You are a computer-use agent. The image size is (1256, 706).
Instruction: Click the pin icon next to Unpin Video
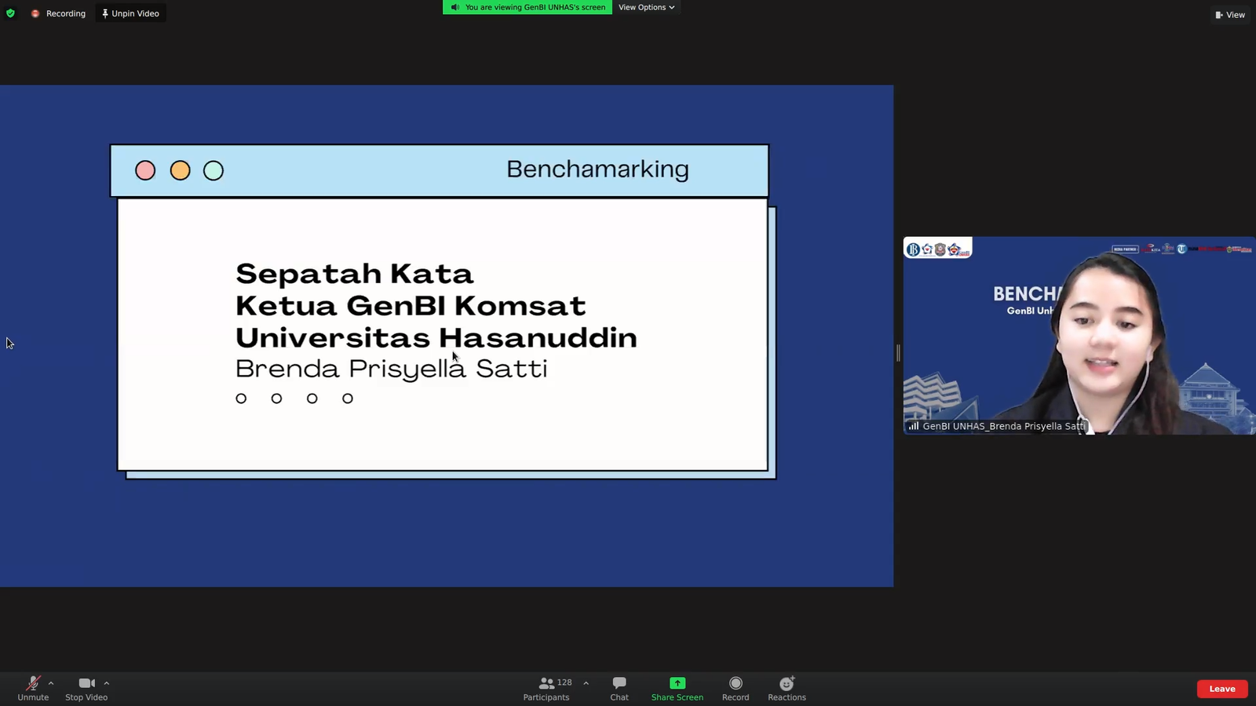pos(104,13)
